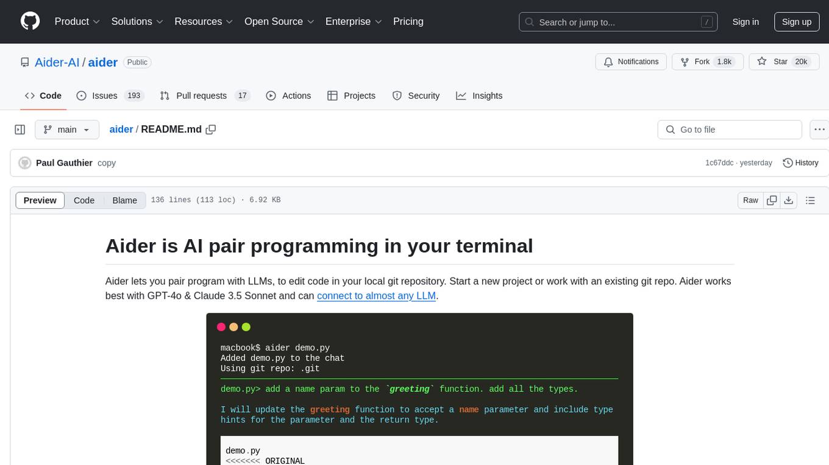Open commit 1c67ddc
This screenshot has height=465, width=829.
pos(719,163)
